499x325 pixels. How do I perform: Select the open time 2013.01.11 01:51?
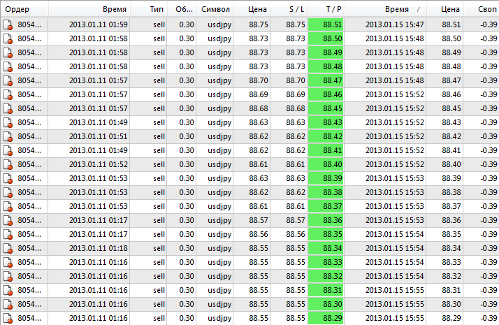pyautogui.click(x=99, y=137)
